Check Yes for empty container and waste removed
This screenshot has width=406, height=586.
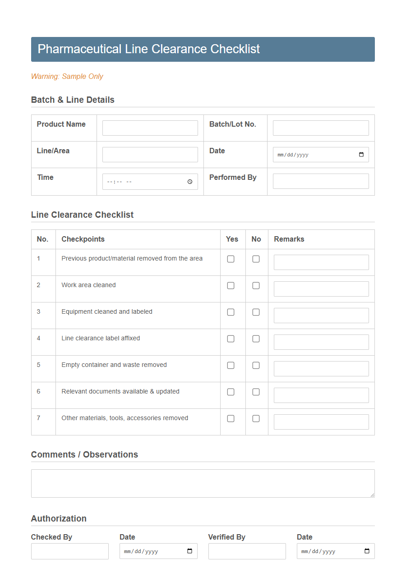click(231, 365)
